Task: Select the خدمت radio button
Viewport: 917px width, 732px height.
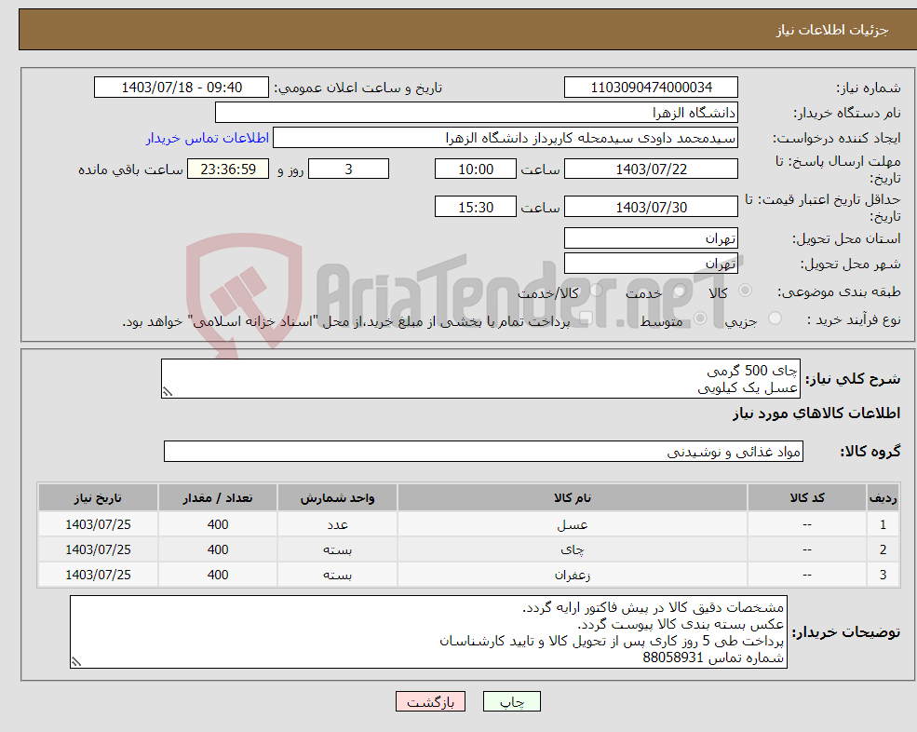Action: pyautogui.click(x=679, y=291)
